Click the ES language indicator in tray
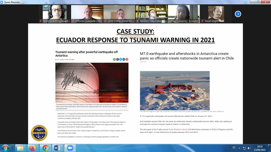 tap(234, 148)
